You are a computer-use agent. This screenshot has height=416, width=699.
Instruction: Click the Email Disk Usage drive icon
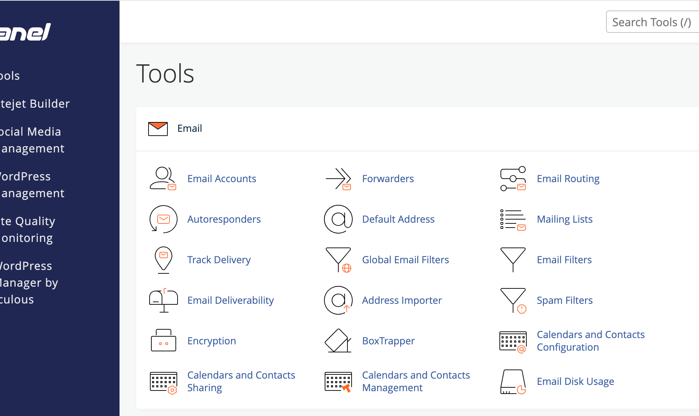513,381
